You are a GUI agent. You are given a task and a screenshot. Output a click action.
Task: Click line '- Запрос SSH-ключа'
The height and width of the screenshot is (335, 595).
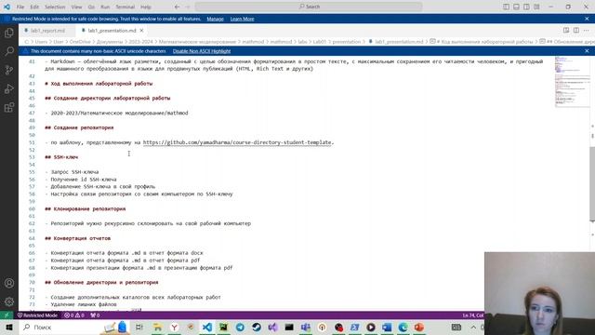[72, 172]
